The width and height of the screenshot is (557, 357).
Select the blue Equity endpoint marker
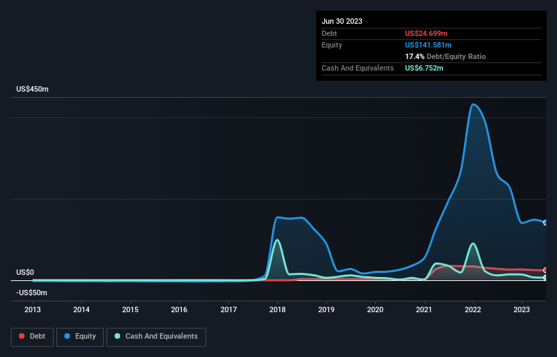tap(545, 223)
